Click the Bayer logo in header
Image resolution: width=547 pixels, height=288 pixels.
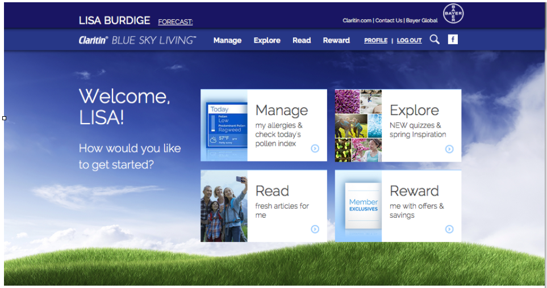[x=453, y=14]
